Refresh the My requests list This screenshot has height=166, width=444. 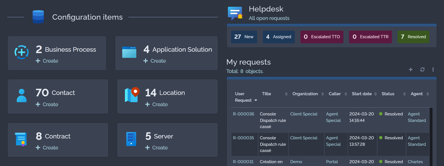coord(422,69)
